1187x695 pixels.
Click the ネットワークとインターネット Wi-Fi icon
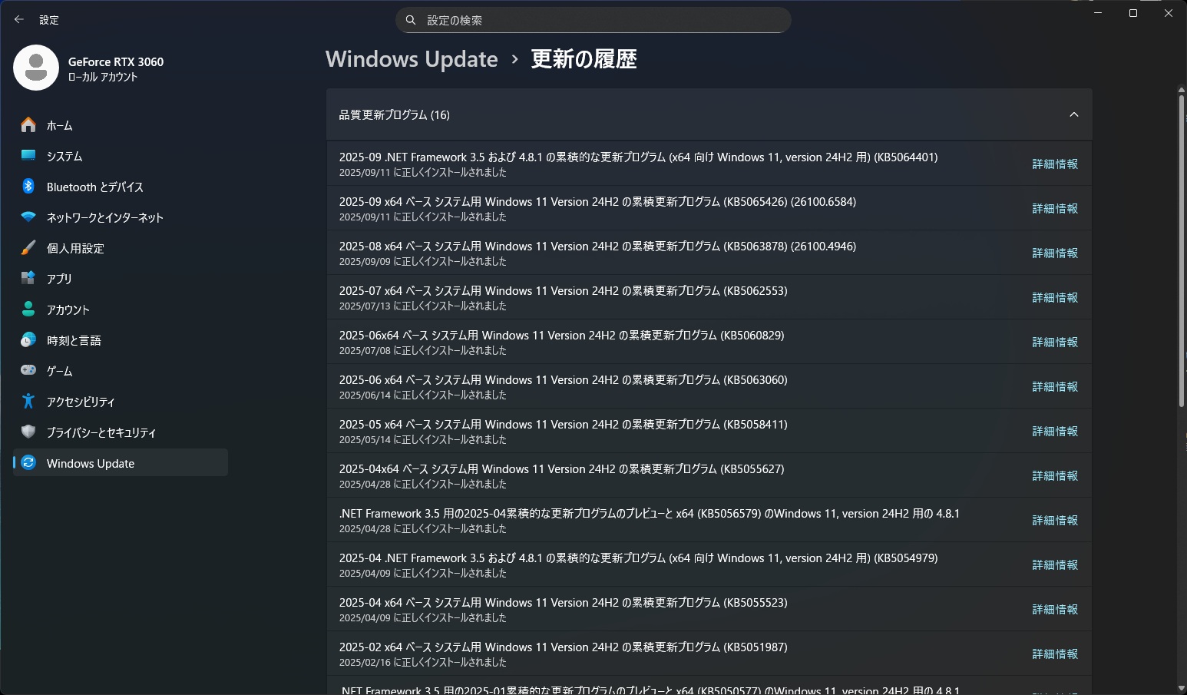click(28, 217)
